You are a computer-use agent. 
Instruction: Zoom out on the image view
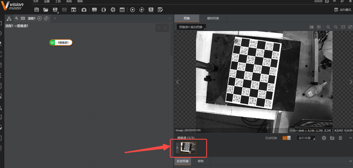pyautogui.click(x=336, y=27)
